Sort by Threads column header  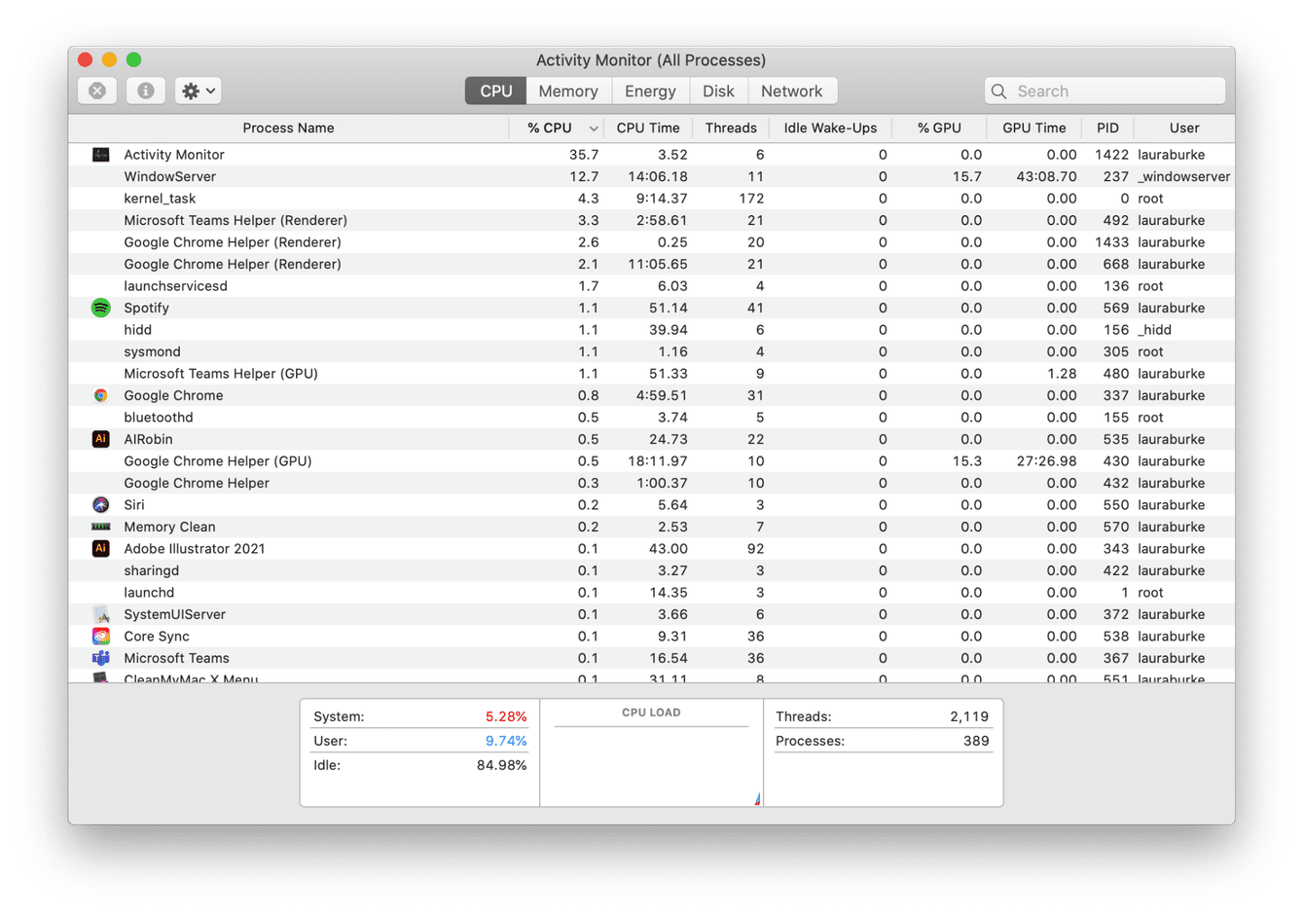[x=731, y=128]
